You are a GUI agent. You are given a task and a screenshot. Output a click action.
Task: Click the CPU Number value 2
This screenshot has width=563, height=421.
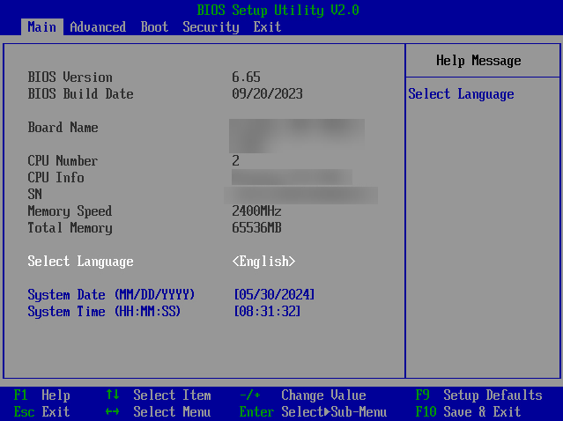click(x=235, y=161)
